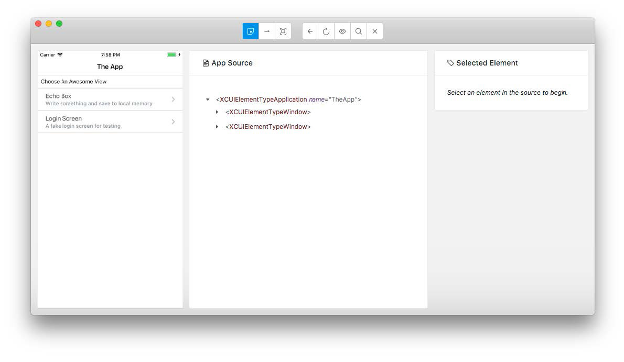This screenshot has width=624, height=362.
Task: Enable Tap By Coordinates mode
Action: click(x=283, y=31)
